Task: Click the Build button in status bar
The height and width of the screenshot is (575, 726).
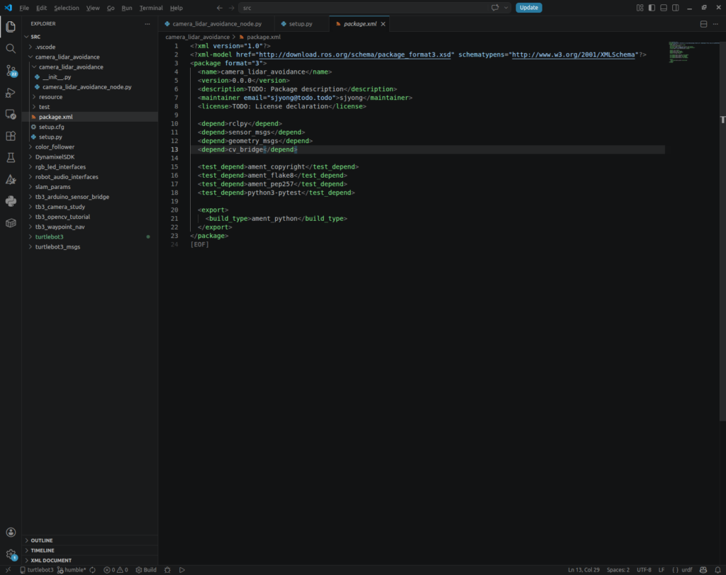Action: (x=146, y=570)
